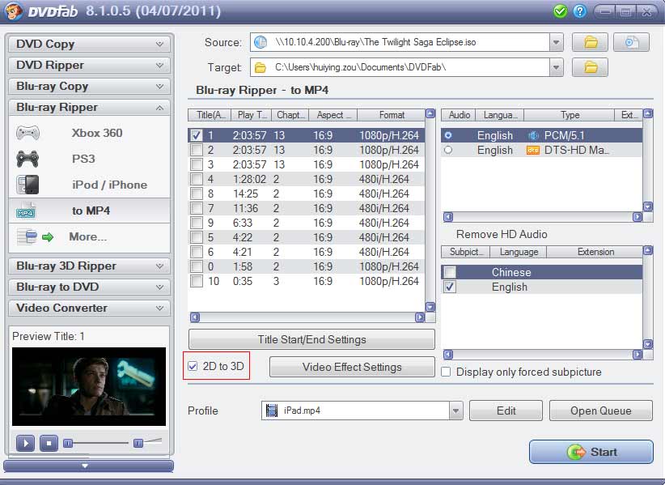Check title 10 checkbox (0:35)
This screenshot has width=665, height=485.
tap(196, 281)
